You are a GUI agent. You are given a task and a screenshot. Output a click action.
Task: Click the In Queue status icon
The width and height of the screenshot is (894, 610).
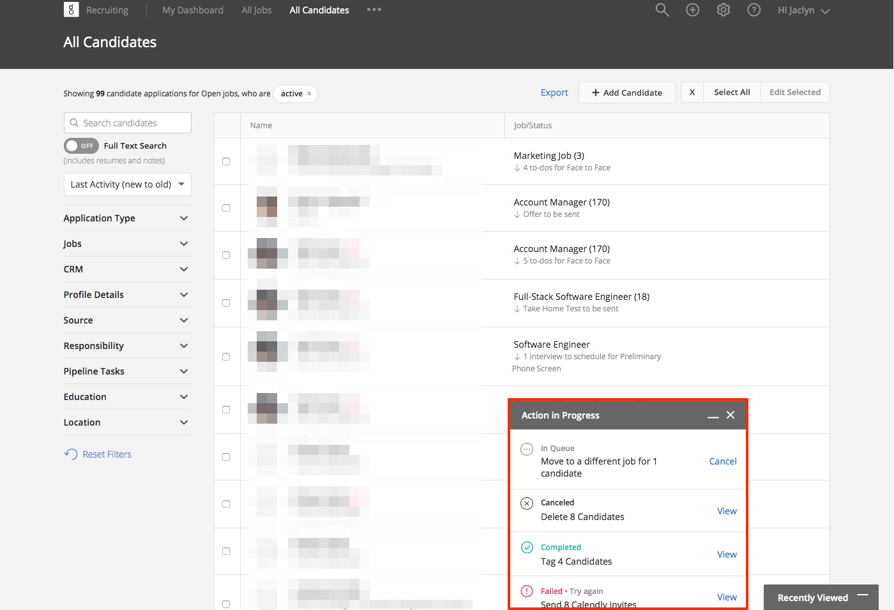pyautogui.click(x=527, y=449)
